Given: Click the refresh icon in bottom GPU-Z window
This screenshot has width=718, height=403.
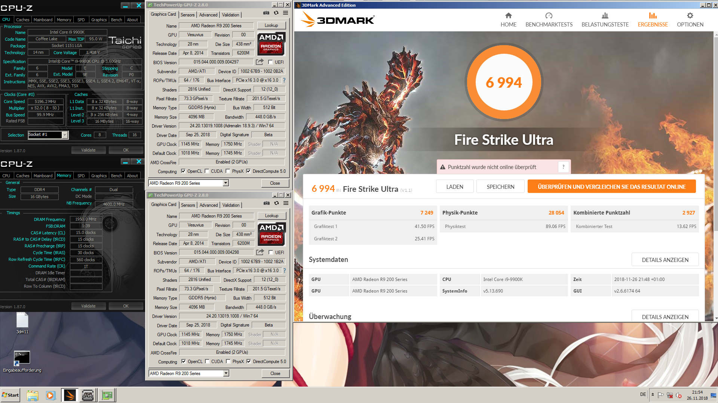Looking at the screenshot, I should coord(276,203).
